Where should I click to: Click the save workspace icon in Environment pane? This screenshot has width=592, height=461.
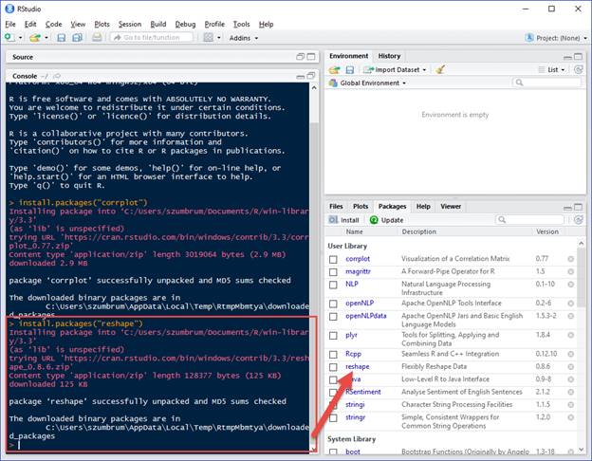coord(348,69)
